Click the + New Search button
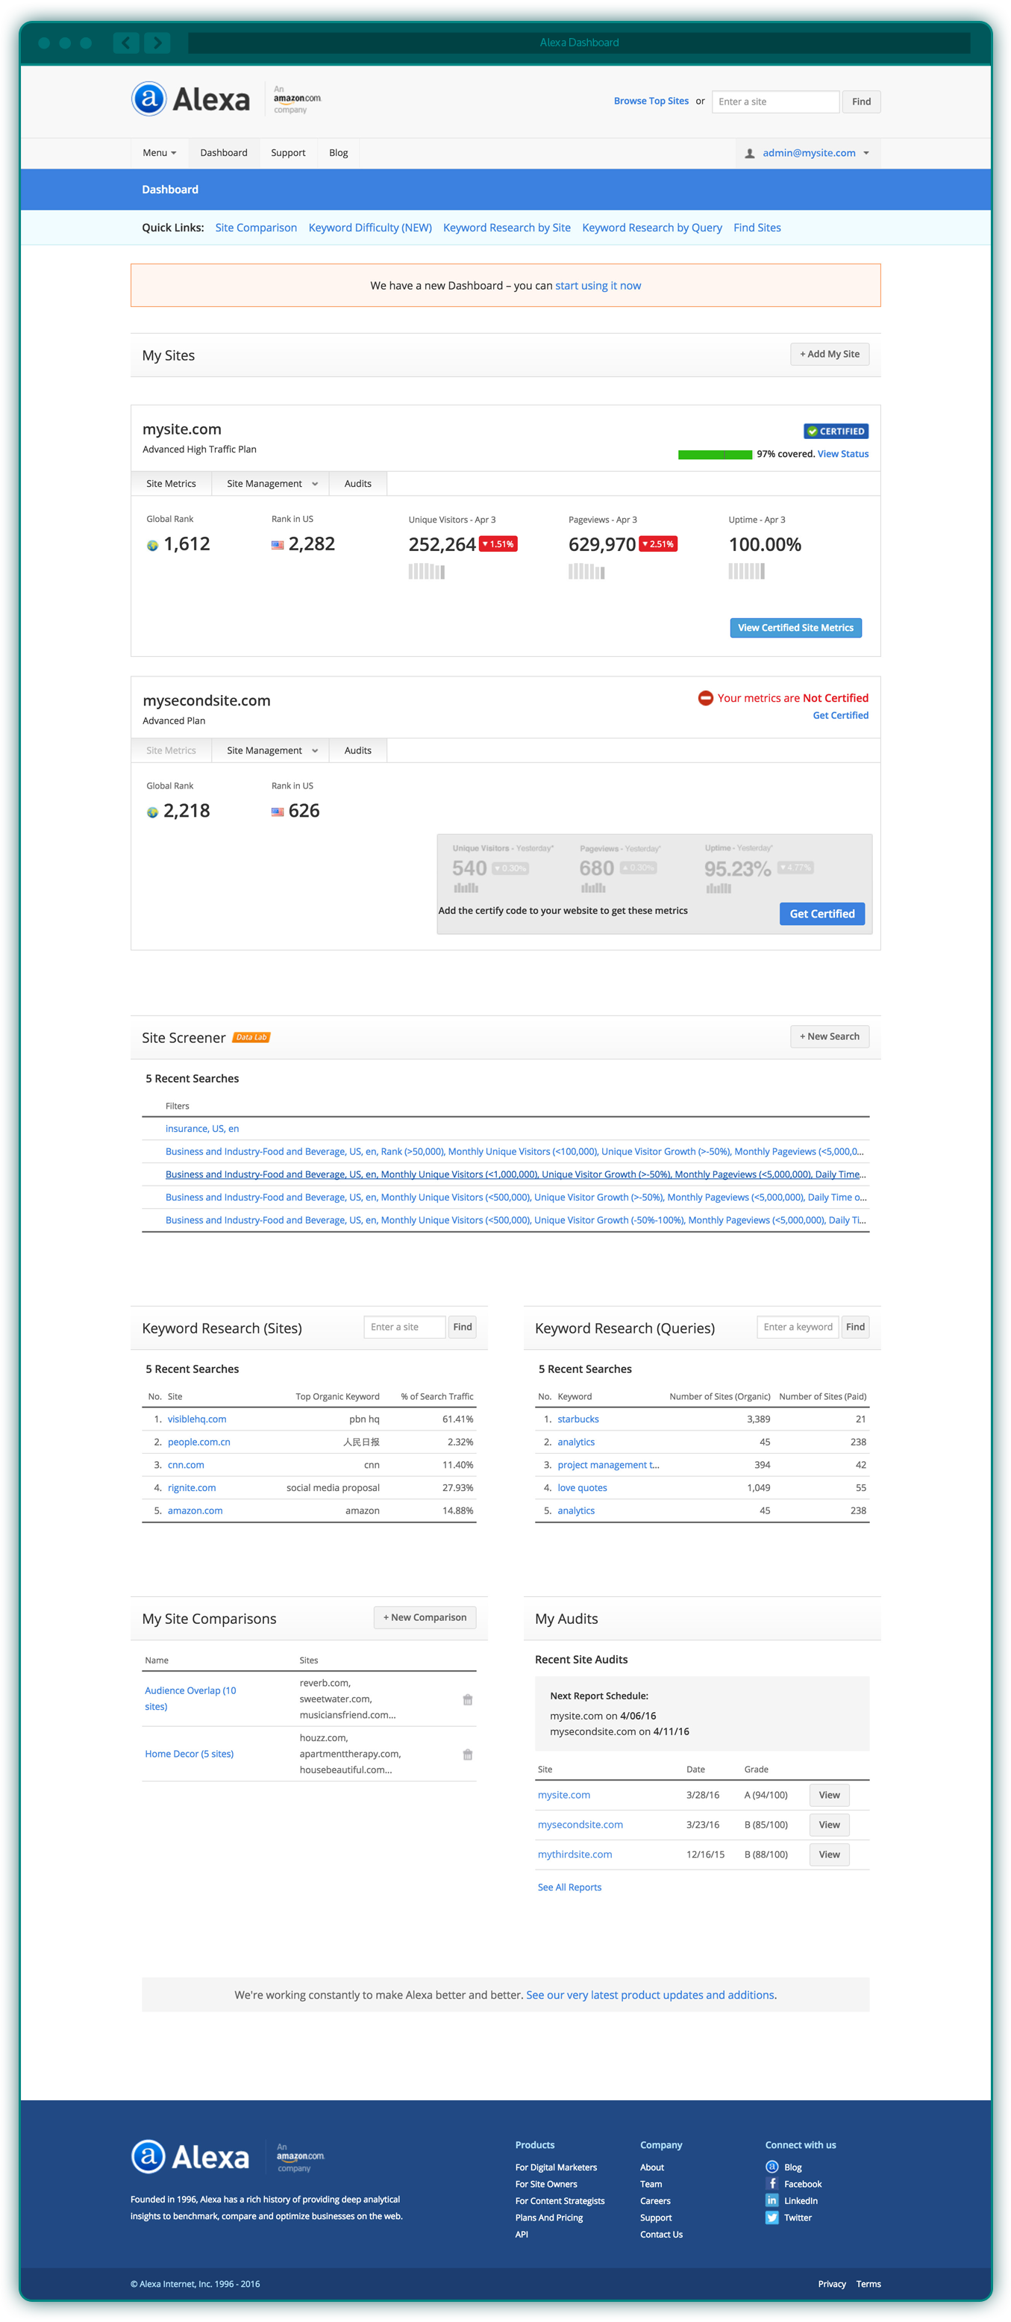1011x2322 pixels. coord(829,1036)
